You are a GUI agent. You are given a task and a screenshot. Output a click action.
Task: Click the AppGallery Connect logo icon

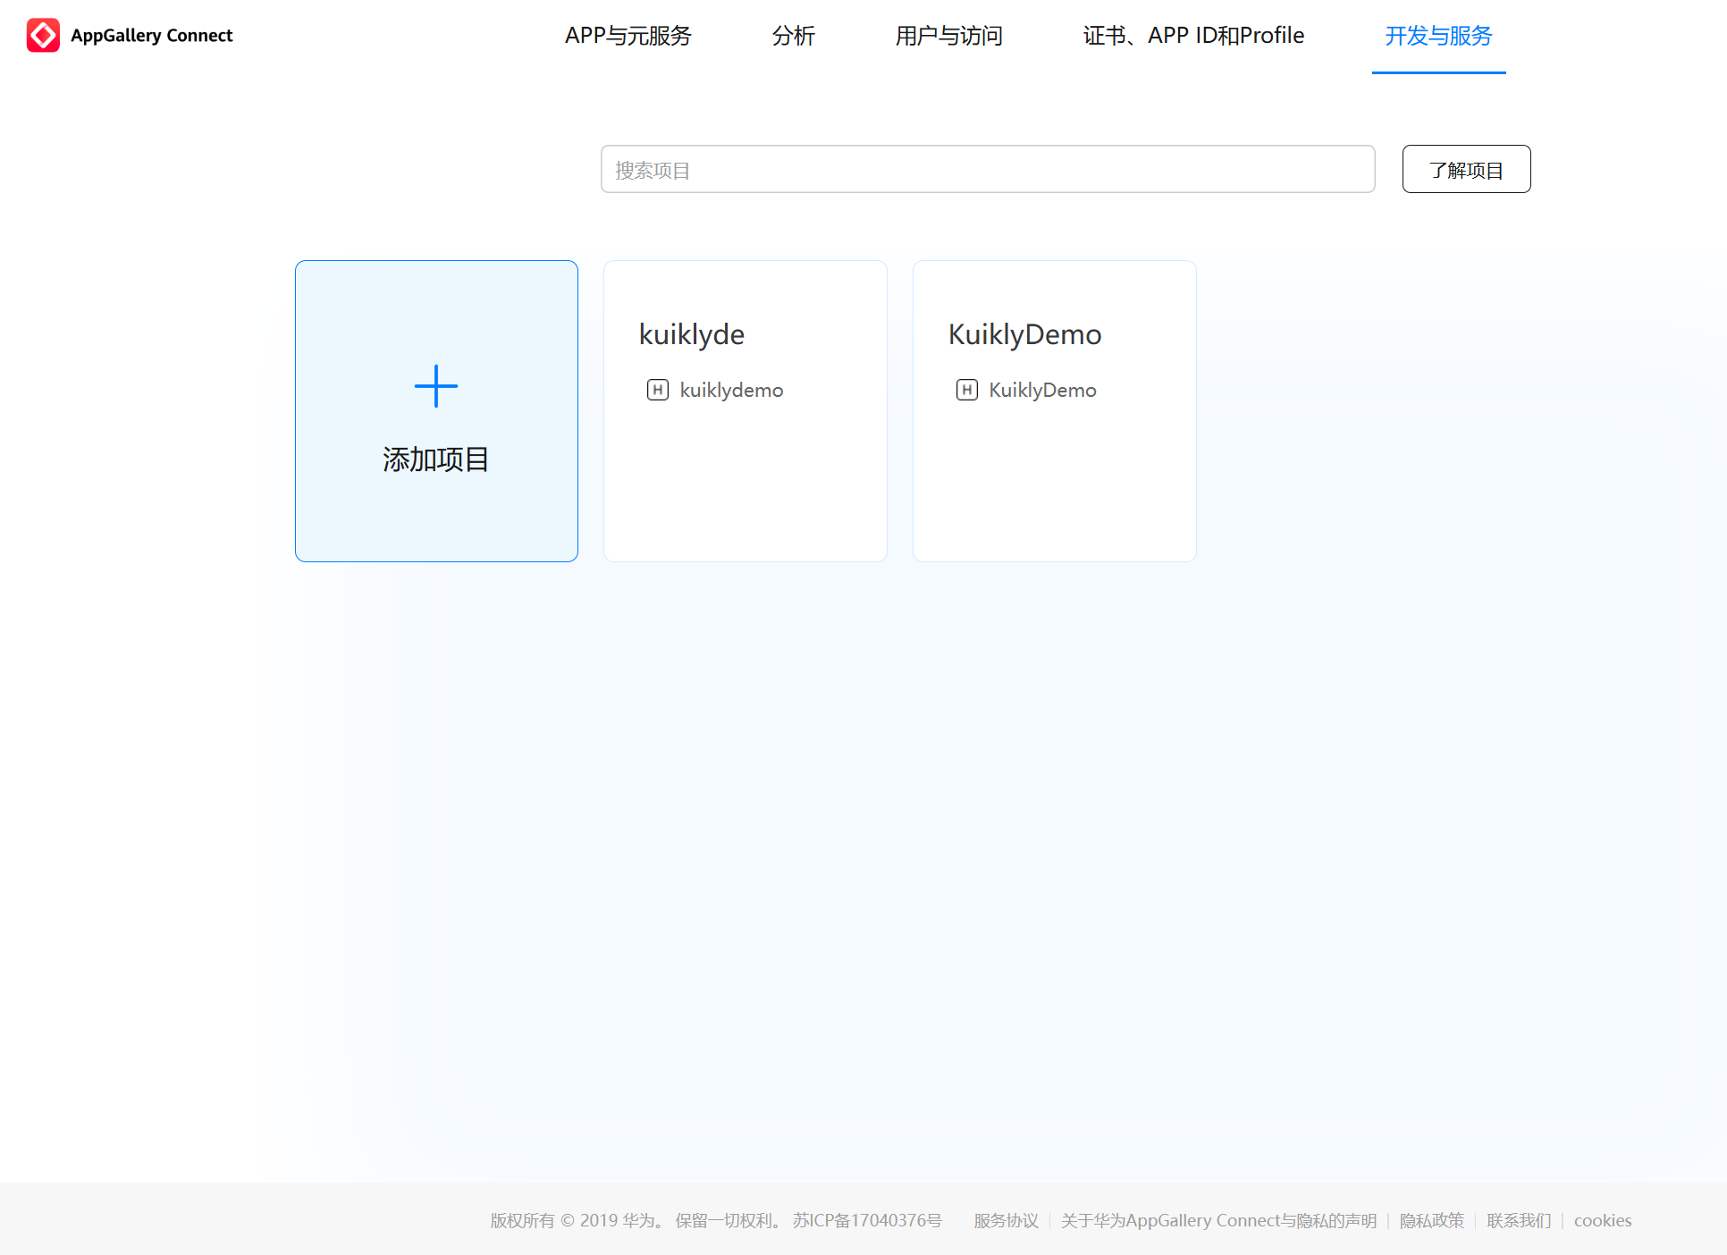coord(43,35)
